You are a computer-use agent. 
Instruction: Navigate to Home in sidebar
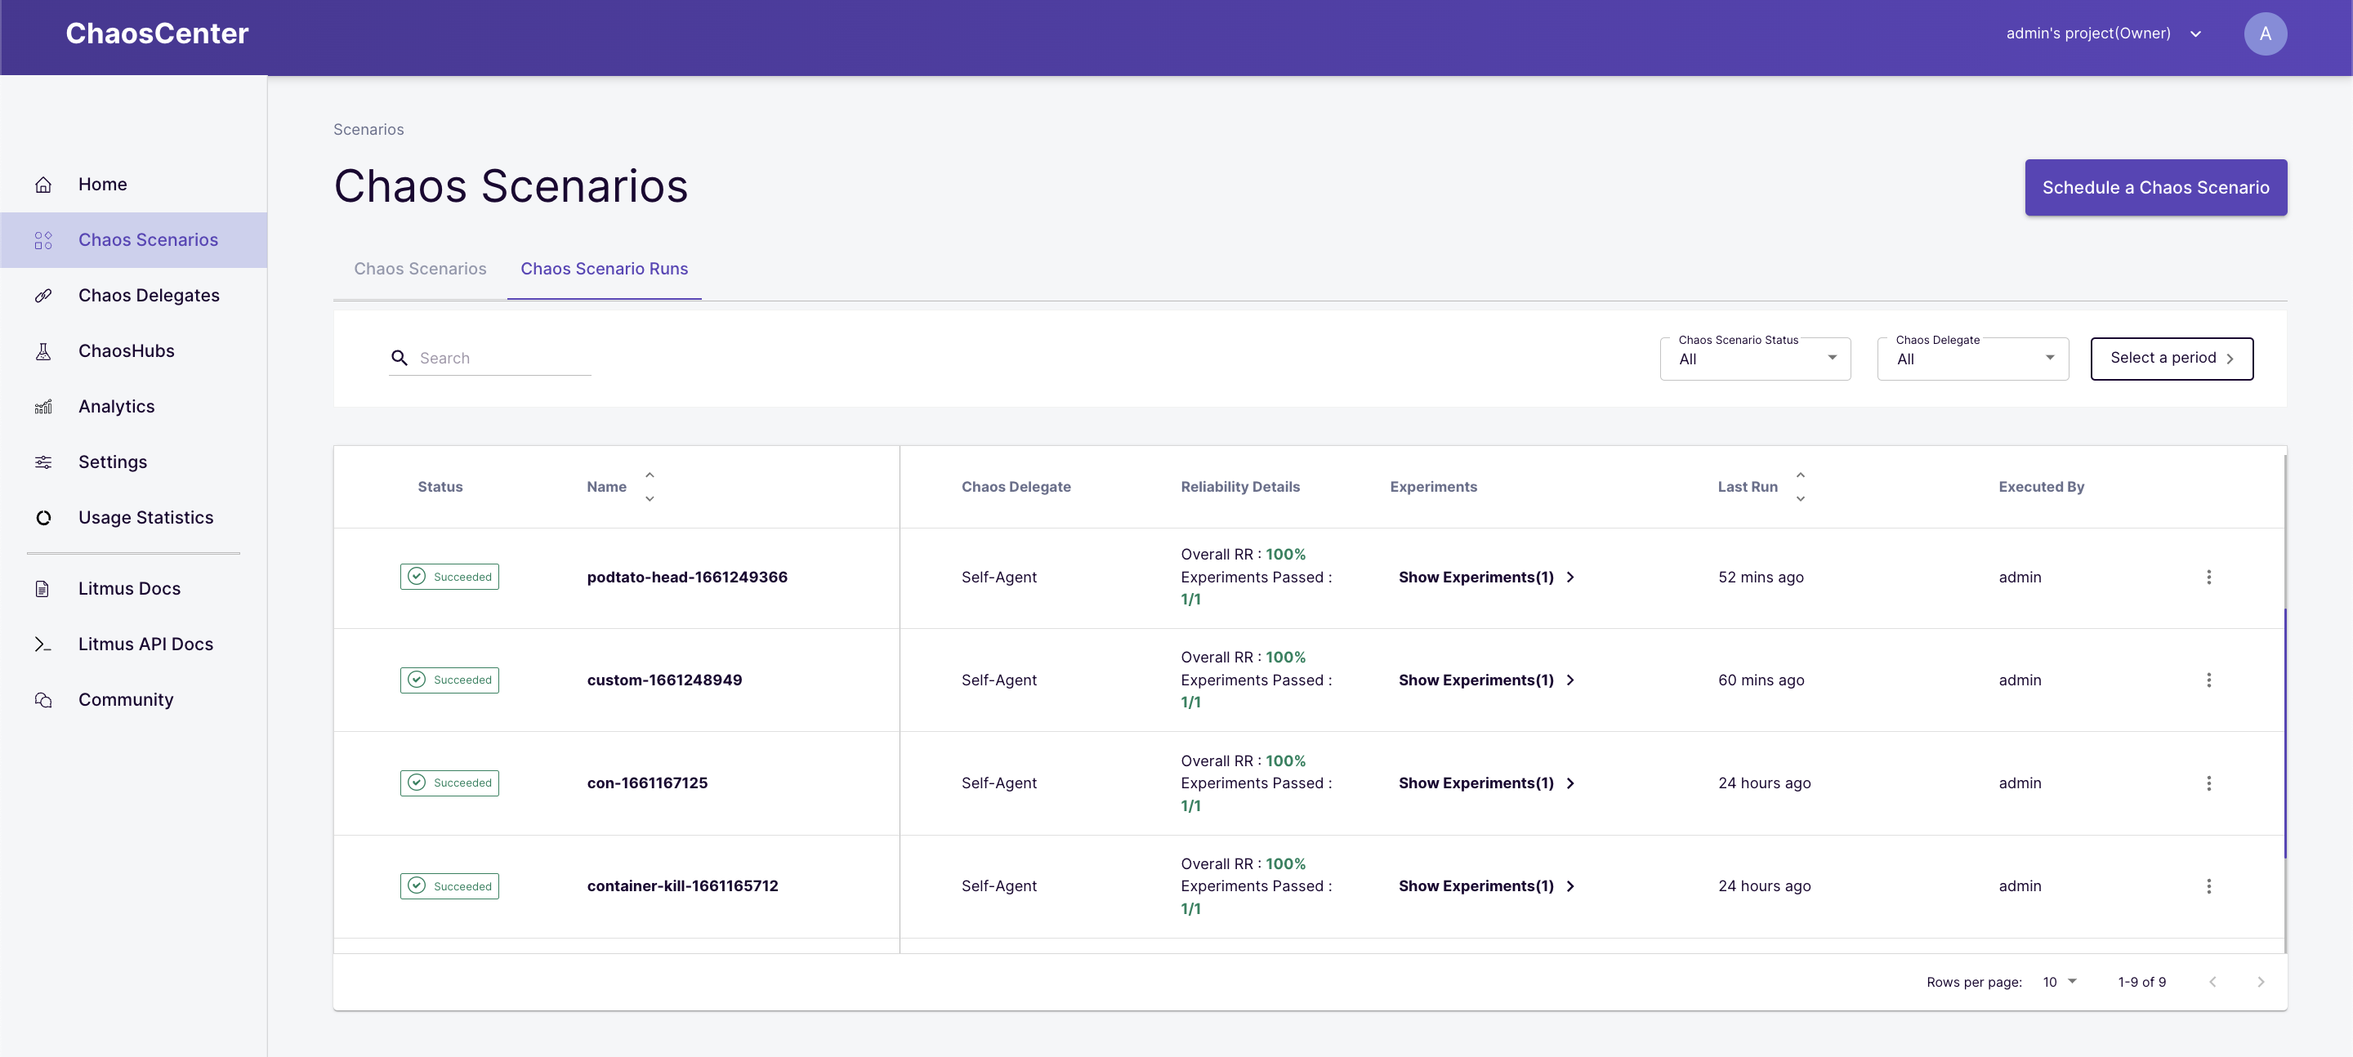click(133, 185)
